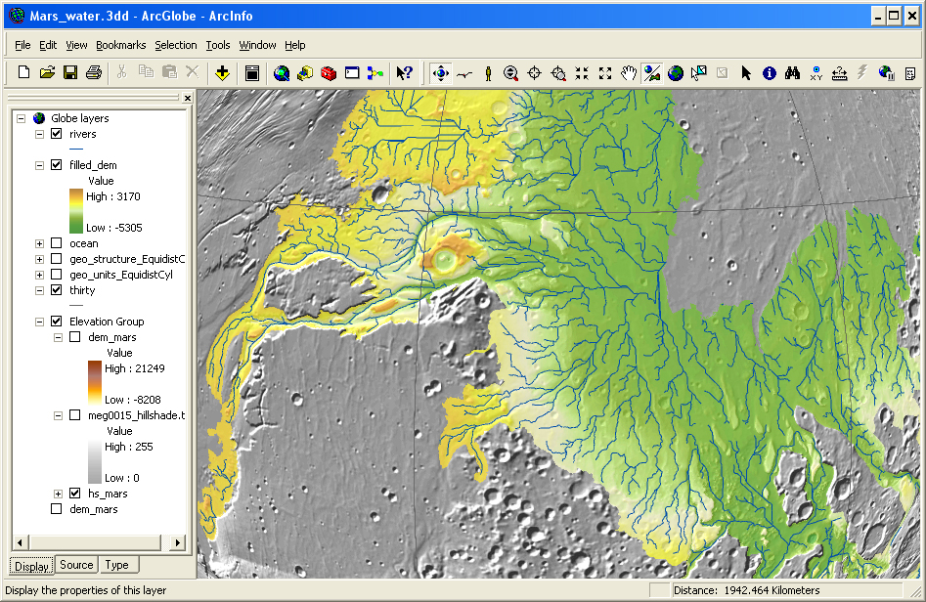Collapse the filled_dem layer legend
Image resolution: width=926 pixels, height=602 pixels.
[x=40, y=165]
